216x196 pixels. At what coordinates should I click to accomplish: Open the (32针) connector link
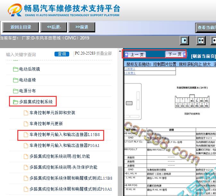pos(130,73)
